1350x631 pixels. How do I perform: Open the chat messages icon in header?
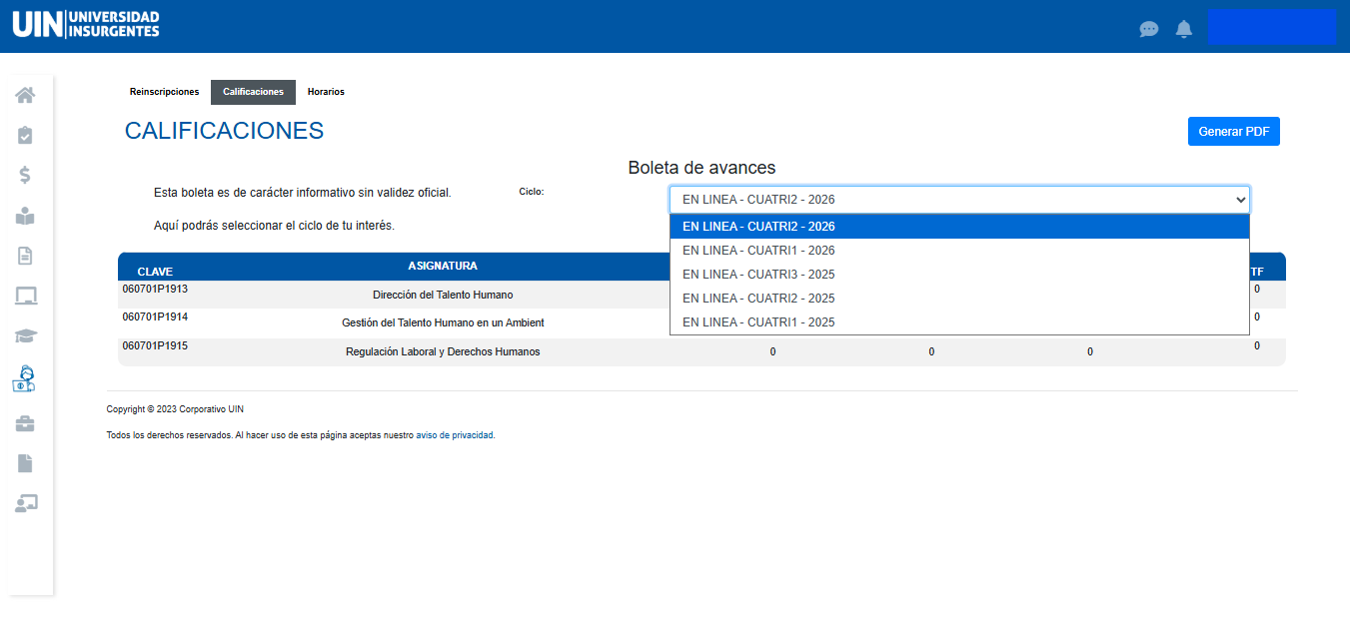click(x=1149, y=29)
